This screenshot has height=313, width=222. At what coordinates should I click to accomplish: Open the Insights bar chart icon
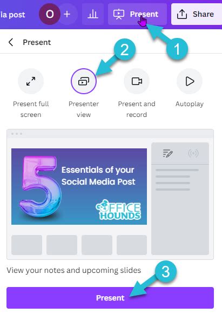(93, 14)
